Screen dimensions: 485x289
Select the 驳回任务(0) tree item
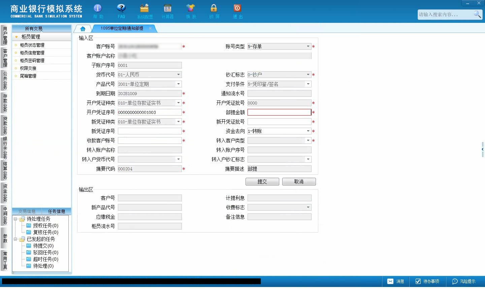click(42, 252)
